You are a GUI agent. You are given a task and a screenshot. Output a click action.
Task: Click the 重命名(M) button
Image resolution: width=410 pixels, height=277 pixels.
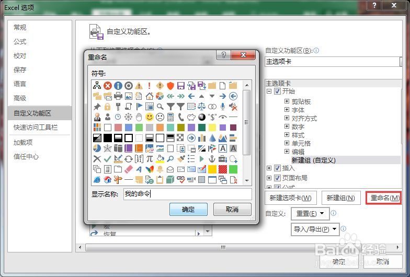pyautogui.click(x=384, y=198)
